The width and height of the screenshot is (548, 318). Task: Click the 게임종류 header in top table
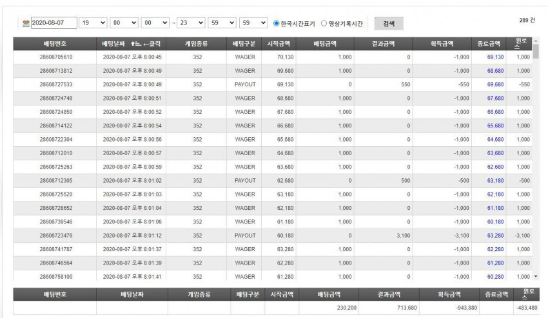[x=196, y=44]
